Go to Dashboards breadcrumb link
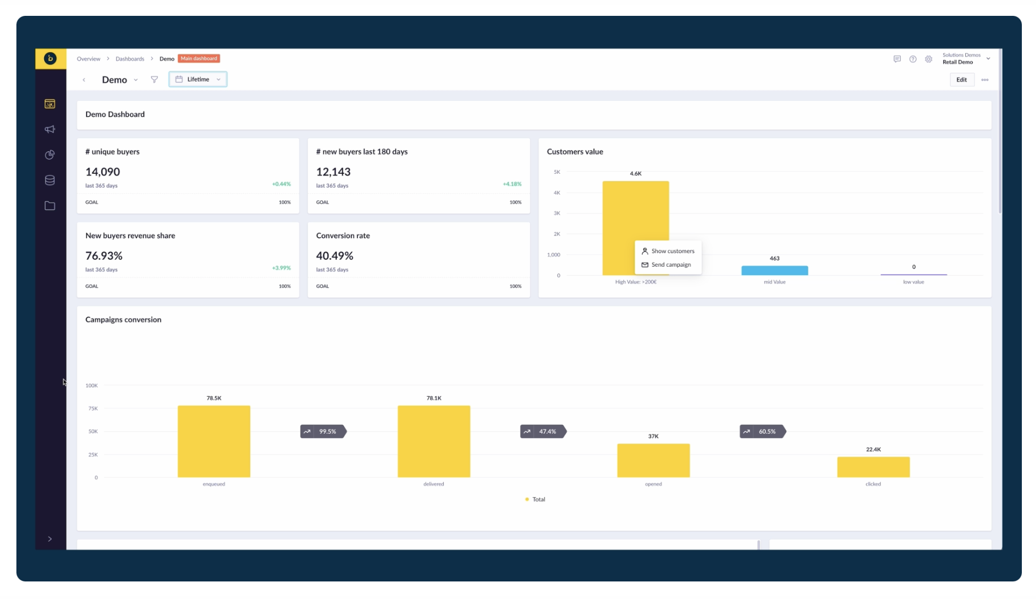 130,59
